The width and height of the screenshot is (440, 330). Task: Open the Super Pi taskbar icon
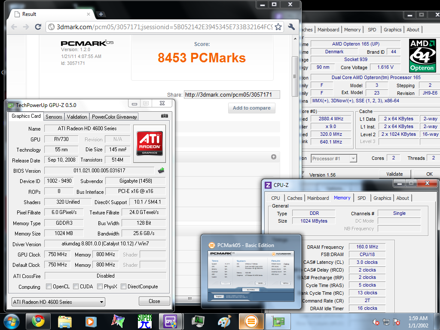145,321
